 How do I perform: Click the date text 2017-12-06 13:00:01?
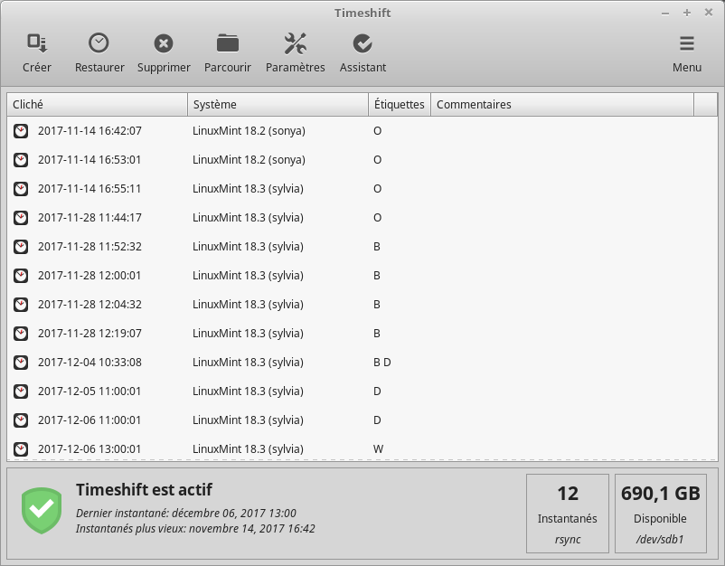click(89, 449)
